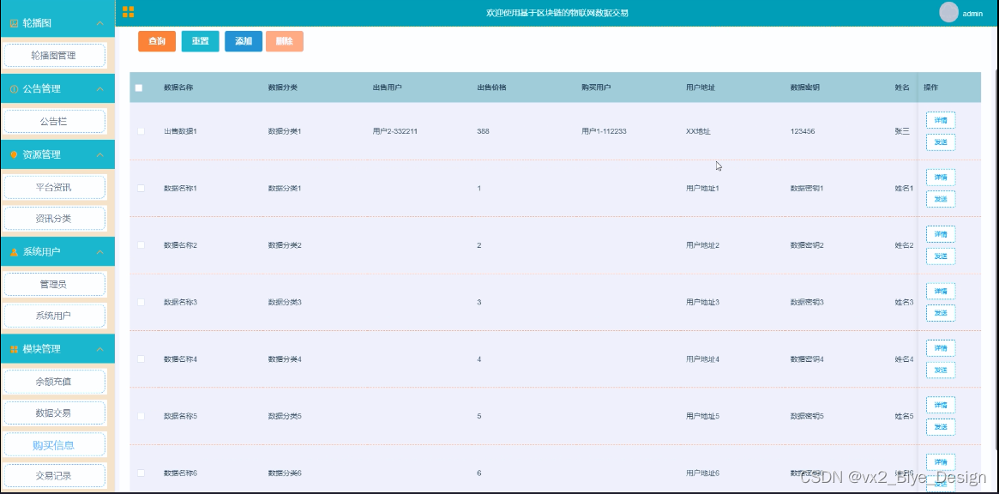Screen dimensions: 999x494
Task: Click 发送 for row 数据名称3
Action: click(x=941, y=313)
